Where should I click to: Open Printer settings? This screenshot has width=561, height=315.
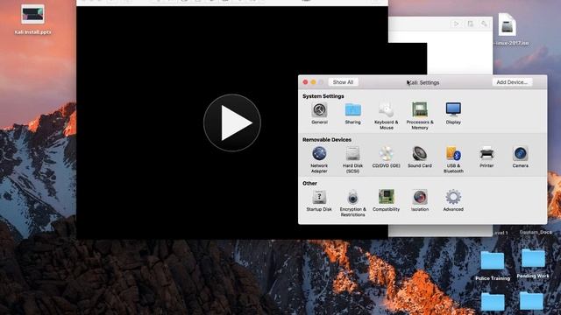(x=486, y=157)
